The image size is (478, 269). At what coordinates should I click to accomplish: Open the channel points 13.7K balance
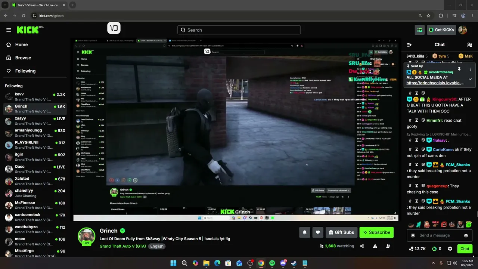pyautogui.click(x=418, y=249)
